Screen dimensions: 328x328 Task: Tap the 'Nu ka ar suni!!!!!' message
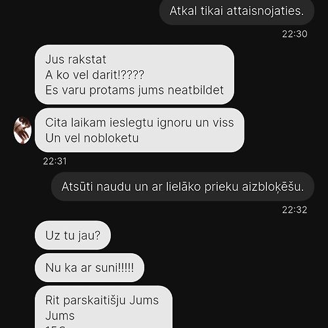click(89, 268)
